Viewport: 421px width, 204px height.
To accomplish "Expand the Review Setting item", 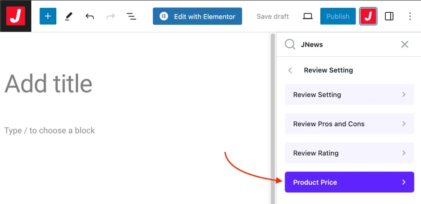I will 349,95.
